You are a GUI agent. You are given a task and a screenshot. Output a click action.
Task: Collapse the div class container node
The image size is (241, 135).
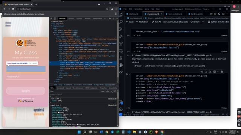(x=53, y=33)
